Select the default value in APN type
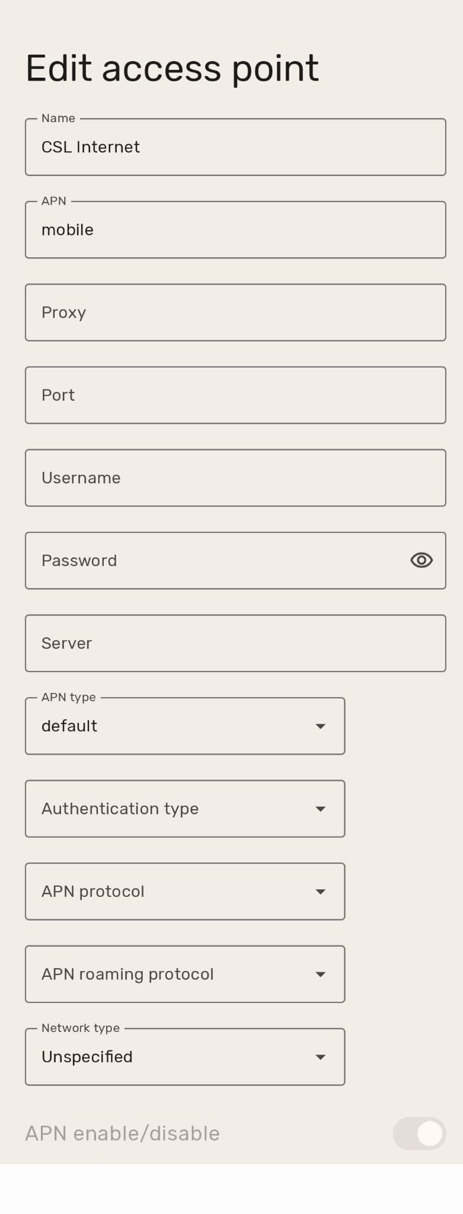 click(69, 726)
